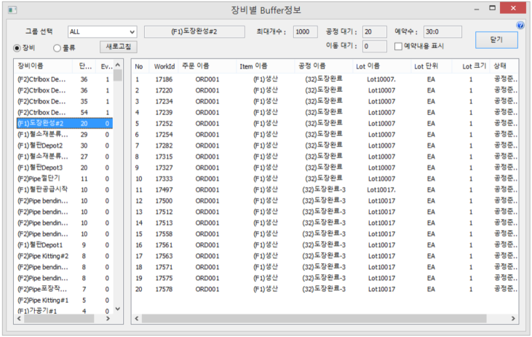
Task: Click the 닫기 close button
Action: 496,39
